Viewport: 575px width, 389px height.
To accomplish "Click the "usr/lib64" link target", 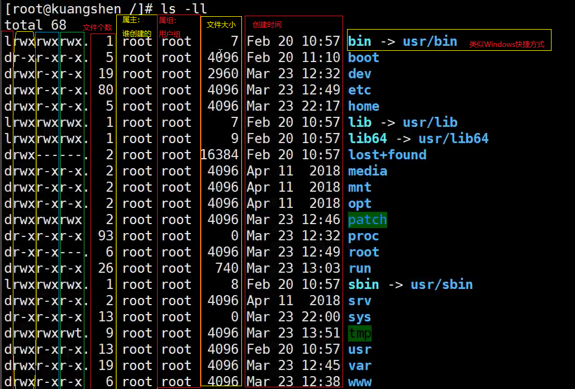I will tap(454, 138).
